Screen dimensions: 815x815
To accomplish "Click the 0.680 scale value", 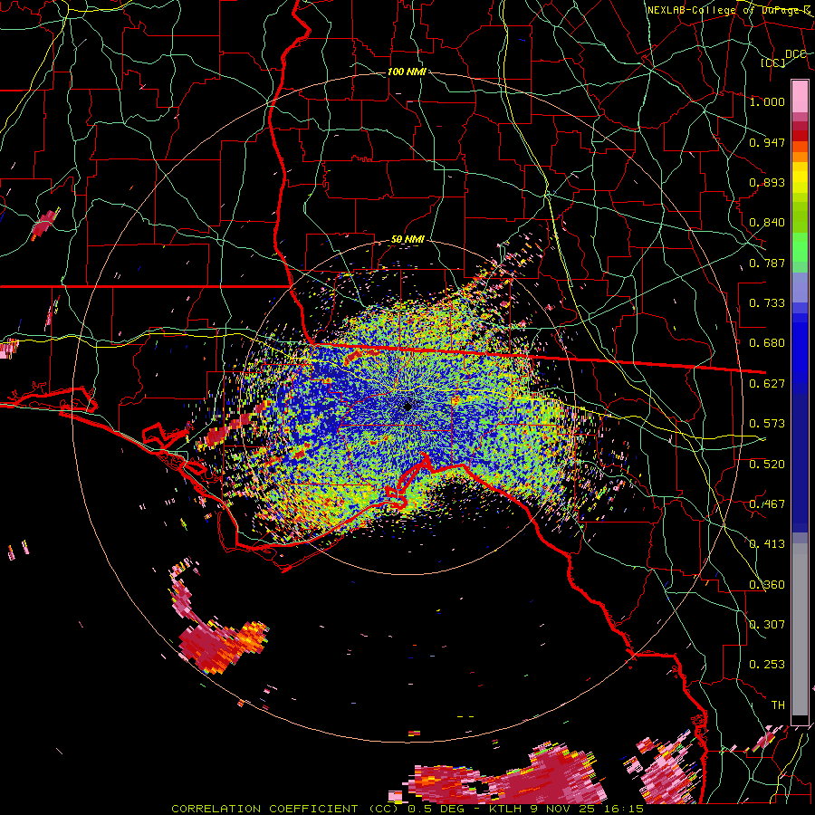I will 767,343.
